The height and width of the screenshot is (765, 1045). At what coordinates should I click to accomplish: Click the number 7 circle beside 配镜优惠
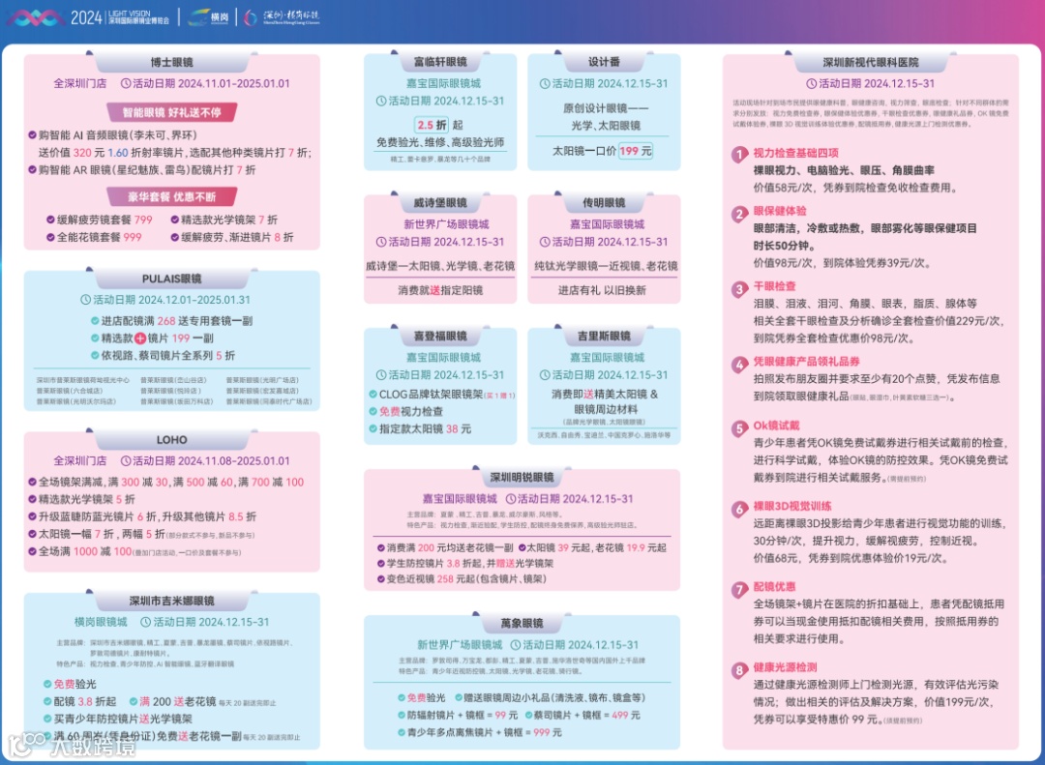pos(739,589)
